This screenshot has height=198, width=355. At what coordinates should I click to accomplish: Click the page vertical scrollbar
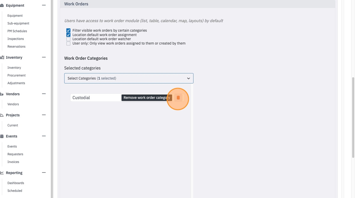pyautogui.click(x=353, y=118)
